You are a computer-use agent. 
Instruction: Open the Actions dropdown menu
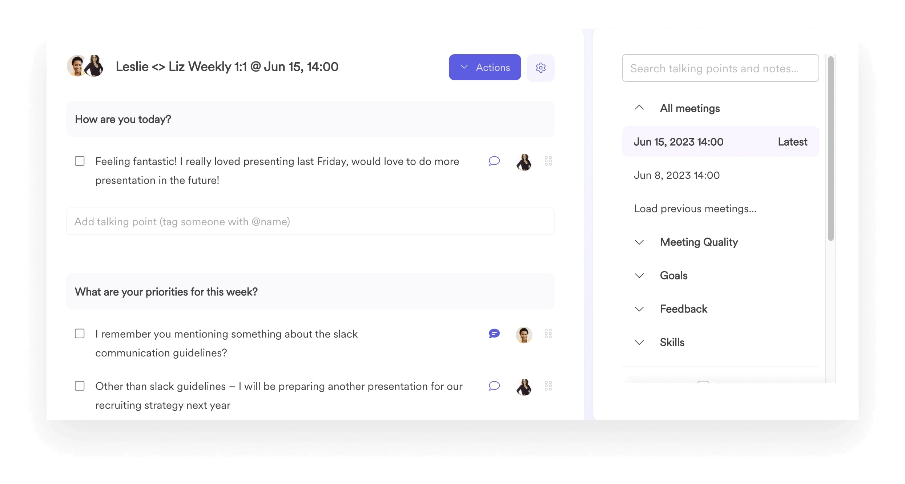pos(485,67)
